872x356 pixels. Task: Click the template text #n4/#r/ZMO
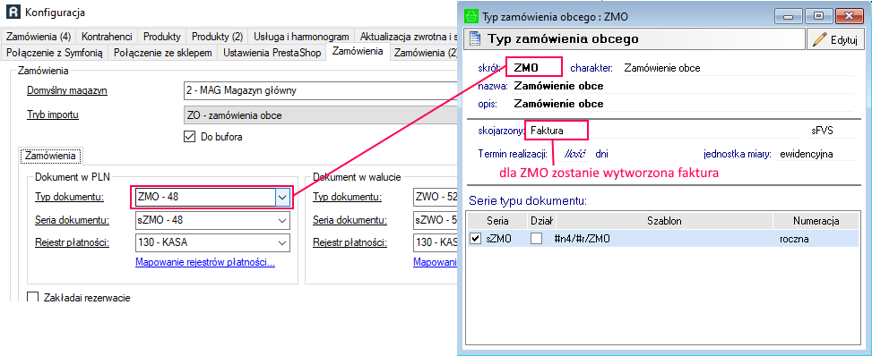[x=583, y=239]
